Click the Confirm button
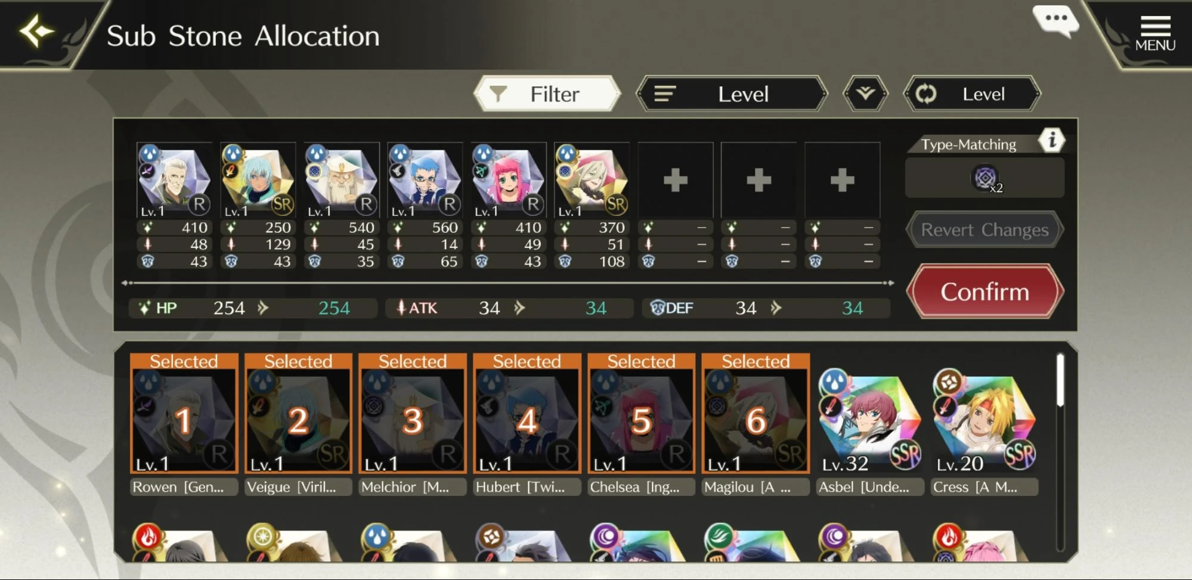Screen dimensions: 1192x580 coord(985,291)
